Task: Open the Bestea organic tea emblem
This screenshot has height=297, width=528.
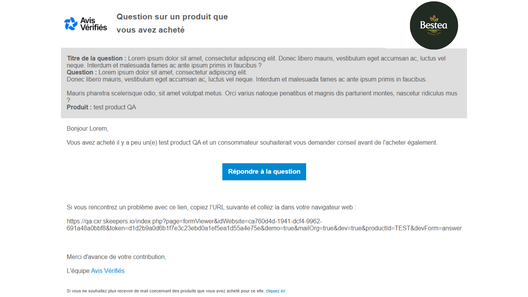Action: tap(434, 25)
